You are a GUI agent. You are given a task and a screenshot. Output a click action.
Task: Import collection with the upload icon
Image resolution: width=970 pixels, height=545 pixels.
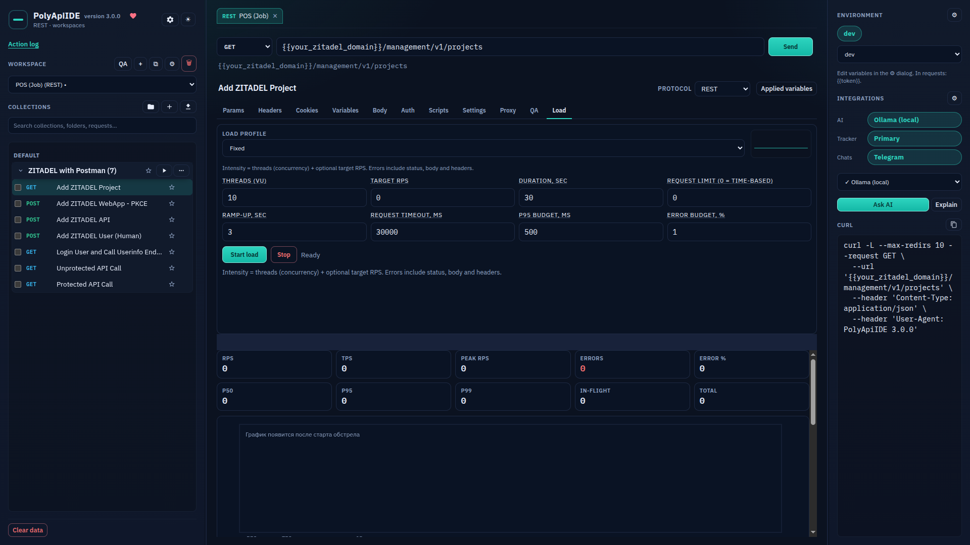pos(188,107)
